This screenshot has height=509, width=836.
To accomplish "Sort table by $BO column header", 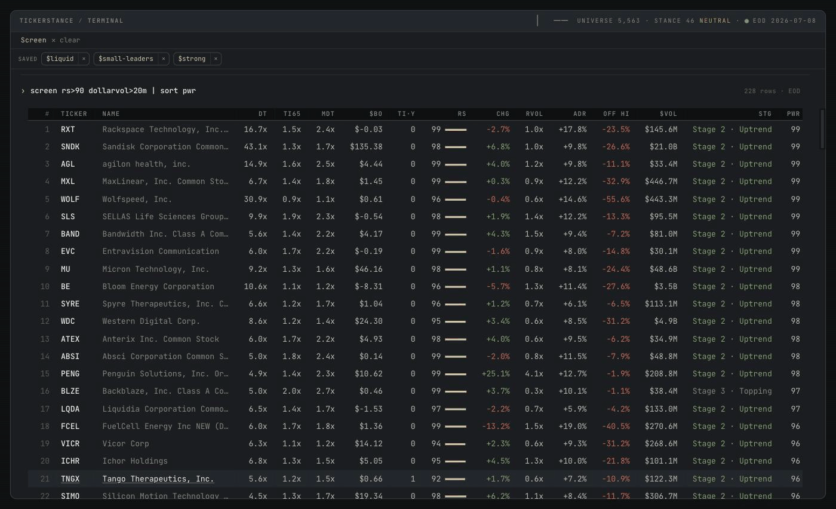I will coord(376,114).
